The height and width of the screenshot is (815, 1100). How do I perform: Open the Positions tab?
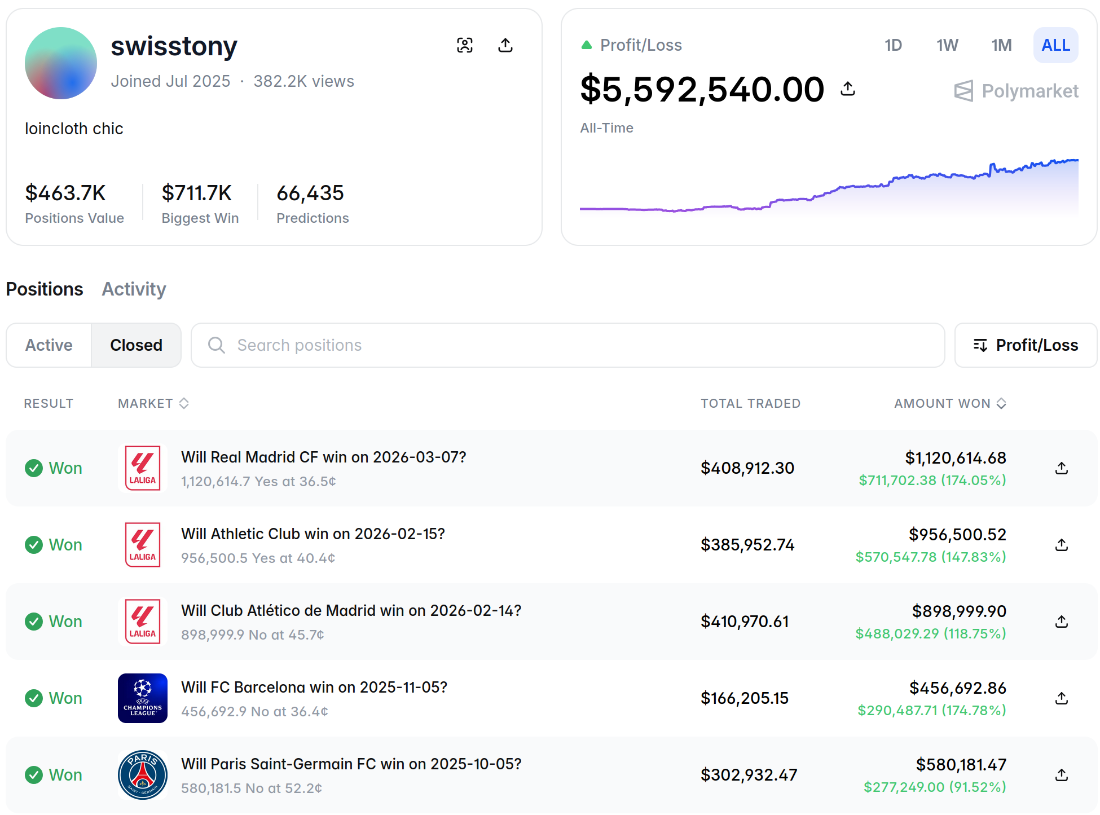[45, 289]
